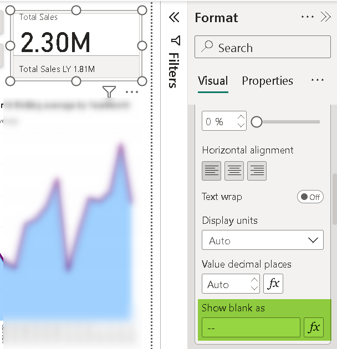Decrease Value decimal places spinner
The image size is (337, 349).
254,288
